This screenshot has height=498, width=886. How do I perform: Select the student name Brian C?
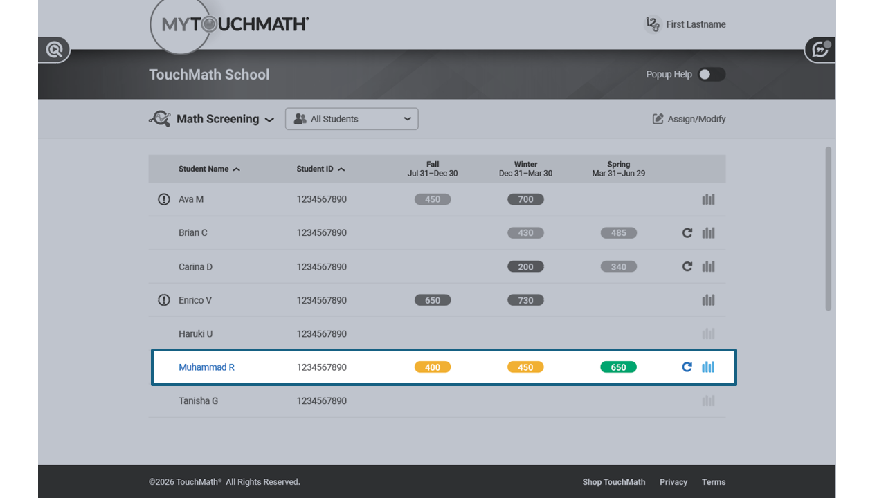(193, 233)
